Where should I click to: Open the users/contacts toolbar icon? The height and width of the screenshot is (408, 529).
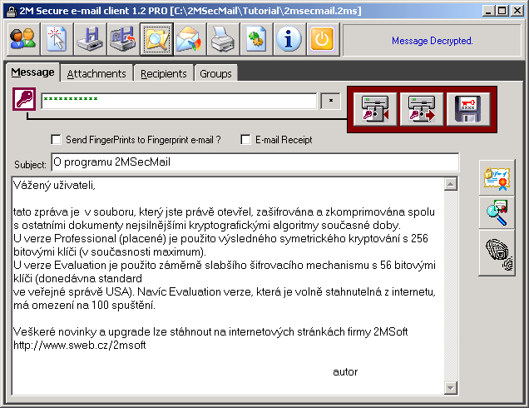pos(23,39)
